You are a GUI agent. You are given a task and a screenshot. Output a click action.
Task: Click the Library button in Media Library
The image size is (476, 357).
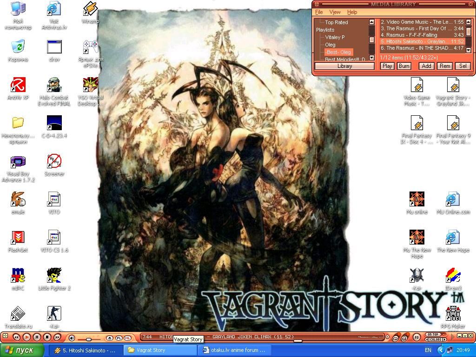344,66
